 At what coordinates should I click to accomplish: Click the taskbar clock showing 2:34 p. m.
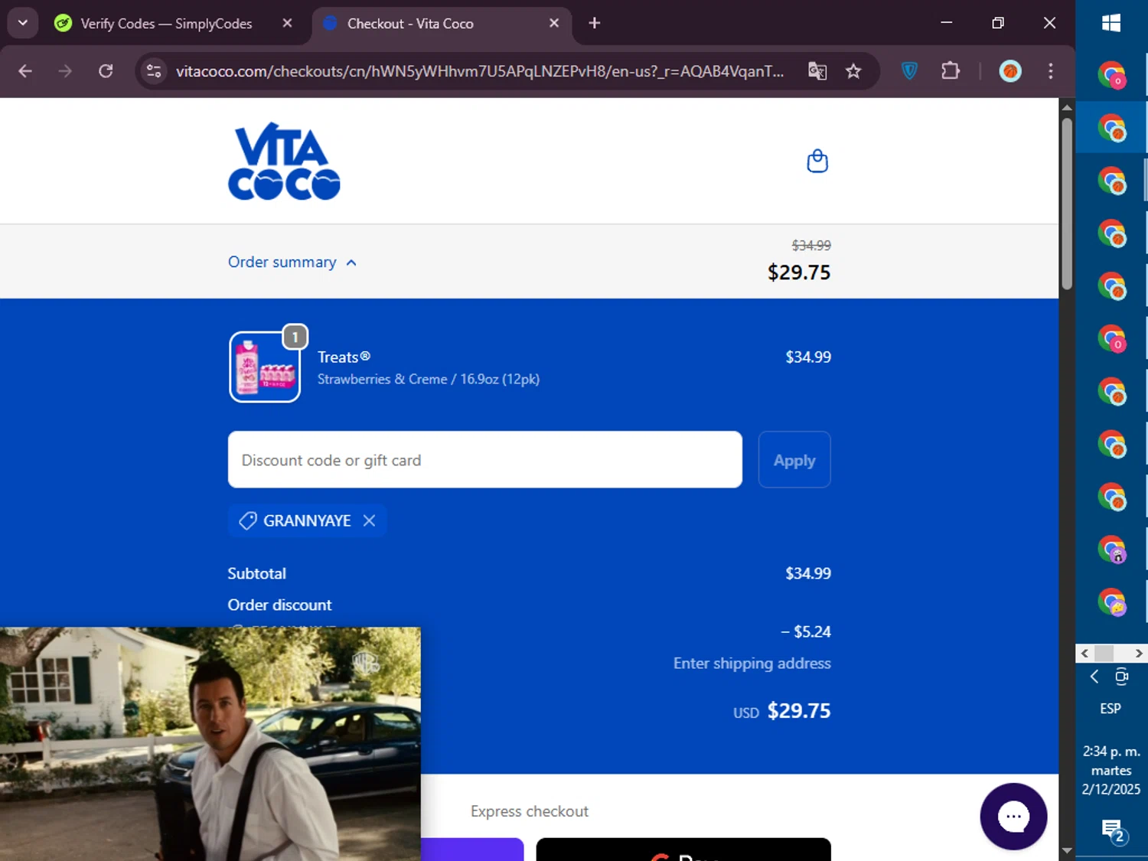1111,770
